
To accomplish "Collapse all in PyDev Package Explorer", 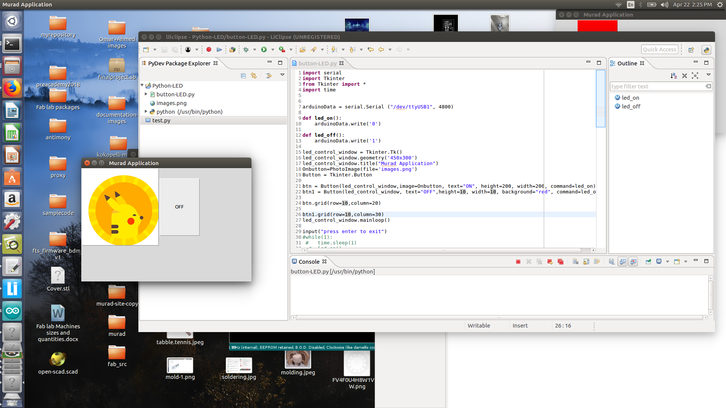I will 243,76.
